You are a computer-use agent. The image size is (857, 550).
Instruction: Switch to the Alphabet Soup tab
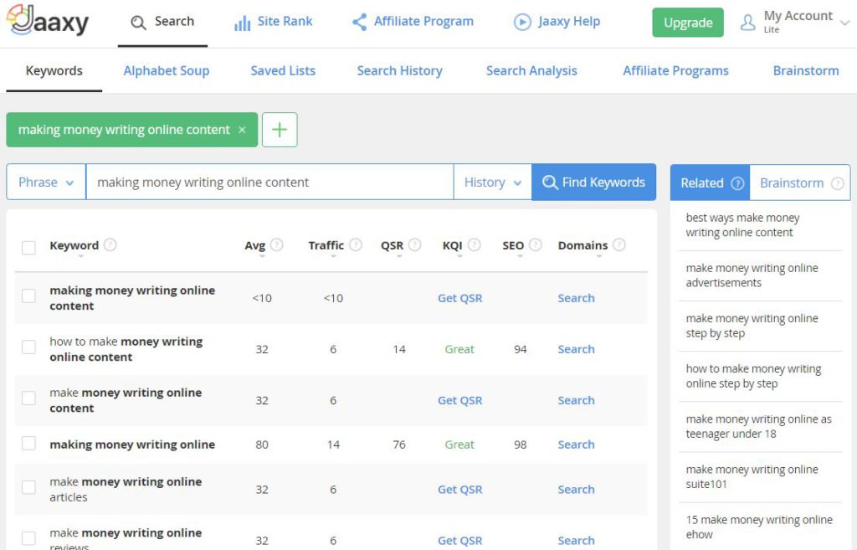click(167, 70)
